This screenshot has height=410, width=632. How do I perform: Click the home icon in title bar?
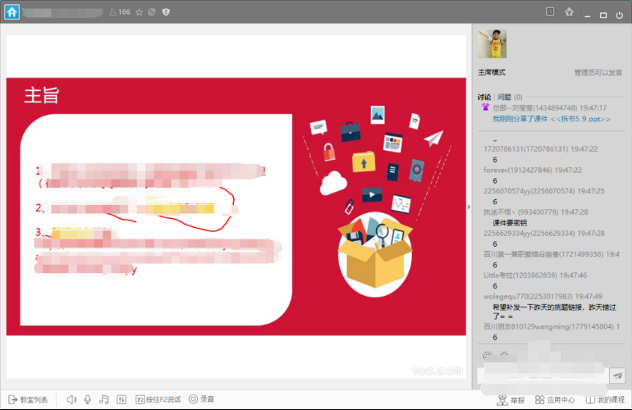(x=12, y=12)
